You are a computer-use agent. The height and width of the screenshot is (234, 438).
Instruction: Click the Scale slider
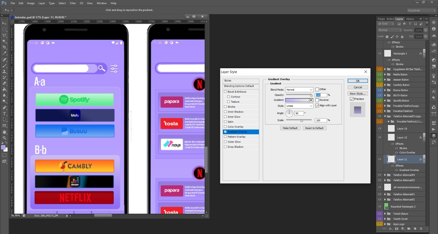click(x=299, y=120)
